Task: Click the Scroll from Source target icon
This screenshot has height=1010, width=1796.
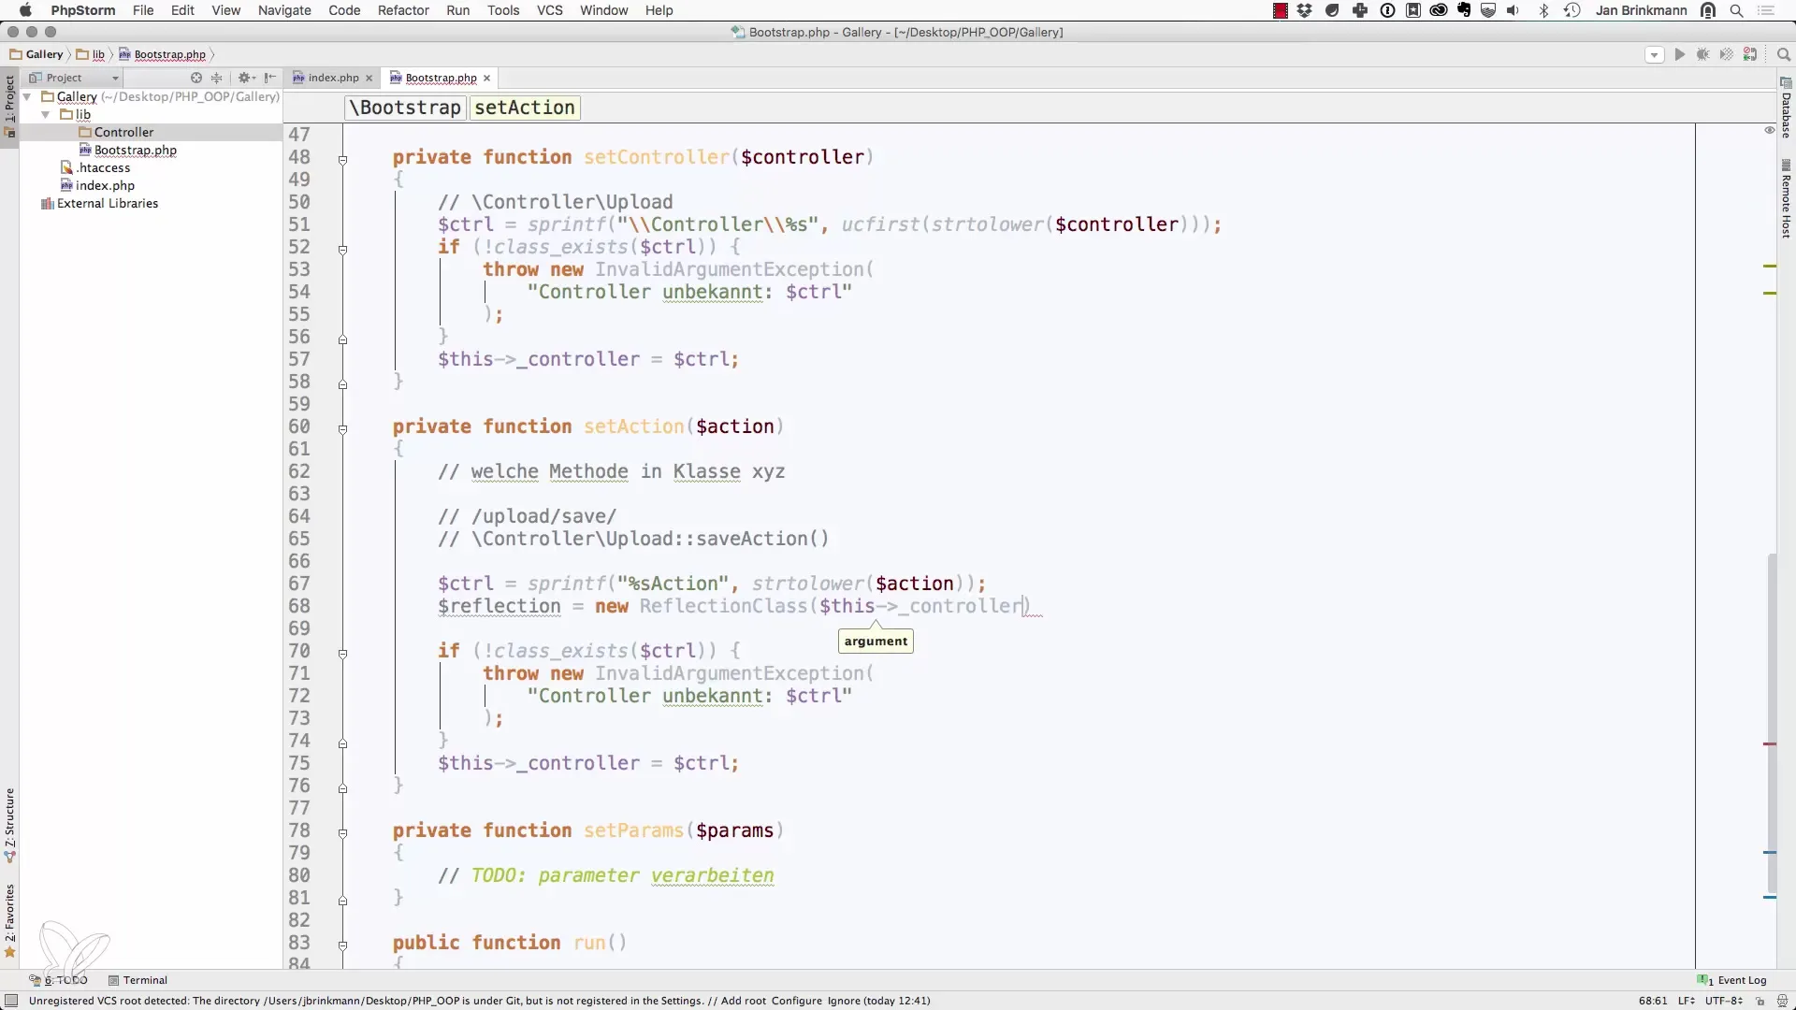Action: point(196,78)
